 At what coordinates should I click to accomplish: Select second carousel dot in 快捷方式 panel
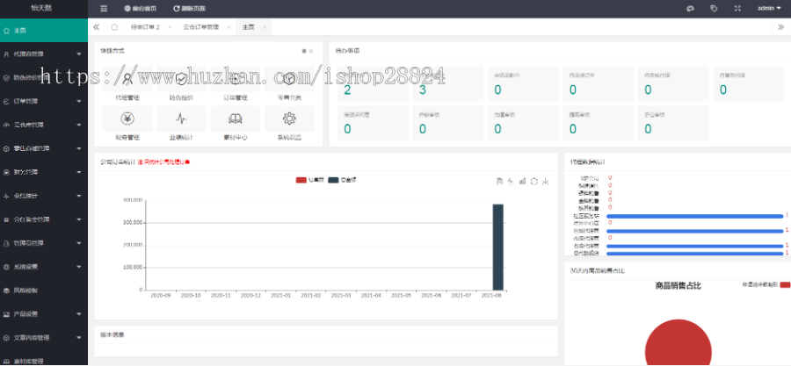click(311, 51)
